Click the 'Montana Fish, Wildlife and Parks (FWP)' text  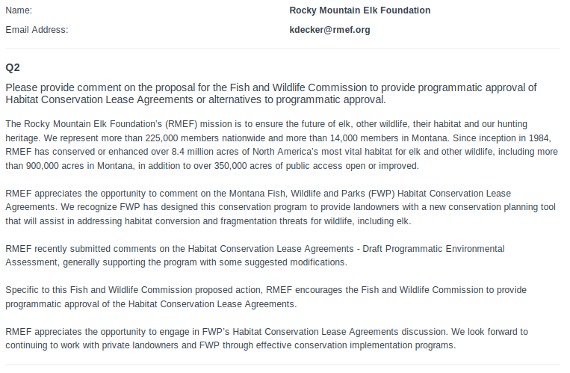[312, 194]
